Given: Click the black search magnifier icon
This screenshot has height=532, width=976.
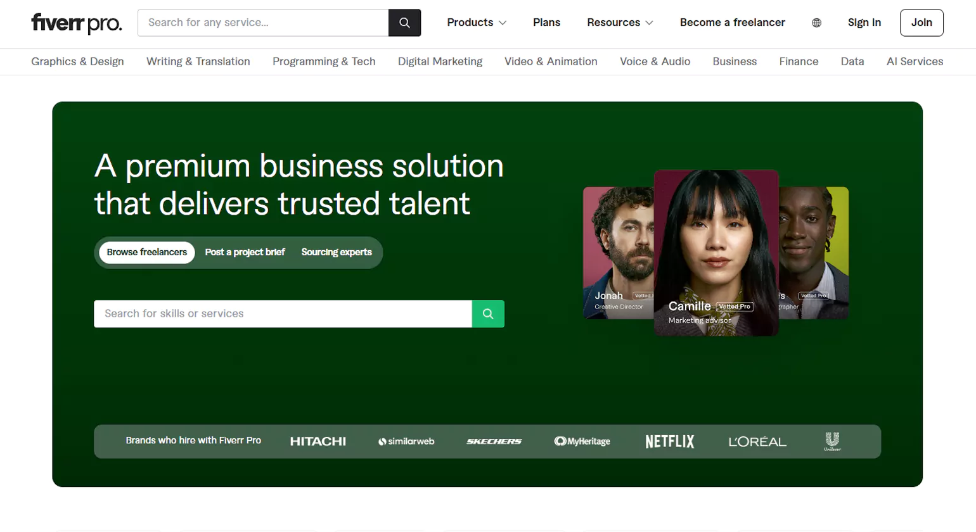Looking at the screenshot, I should (405, 23).
